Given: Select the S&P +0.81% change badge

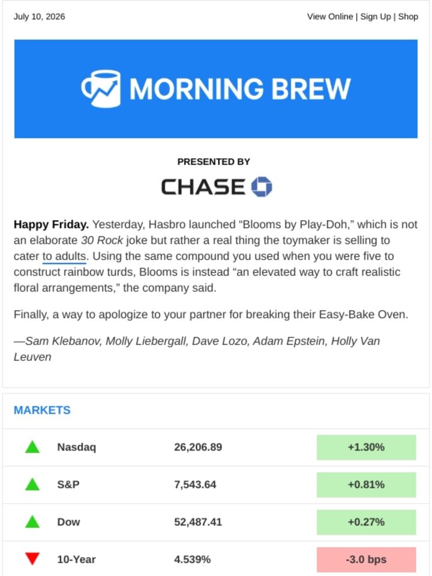Looking at the screenshot, I should [366, 485].
